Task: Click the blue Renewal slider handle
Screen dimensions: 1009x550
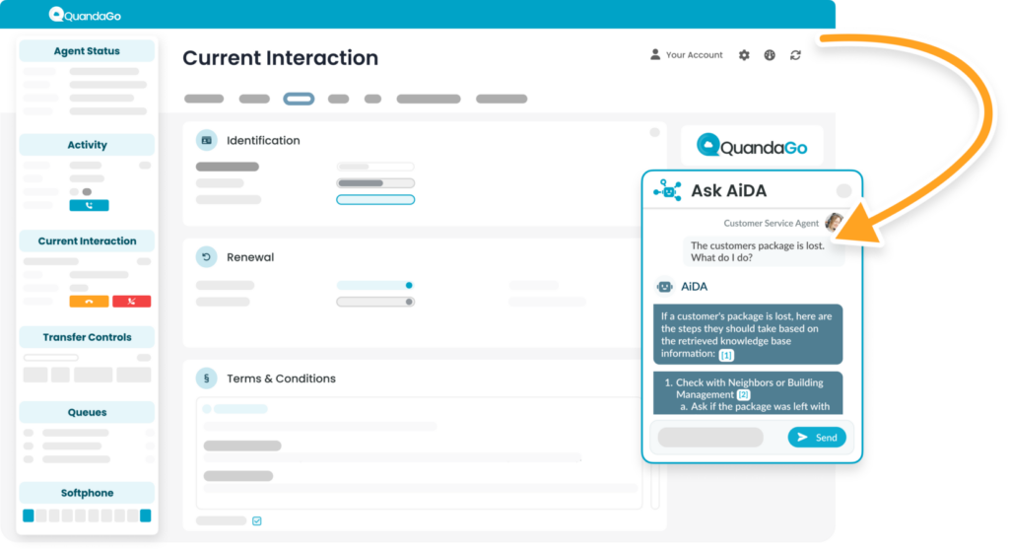Action: (409, 285)
